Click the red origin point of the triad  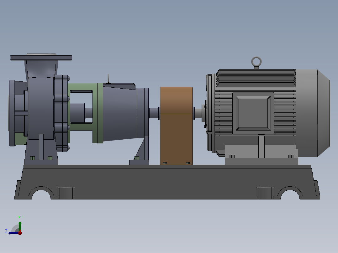(20, 233)
